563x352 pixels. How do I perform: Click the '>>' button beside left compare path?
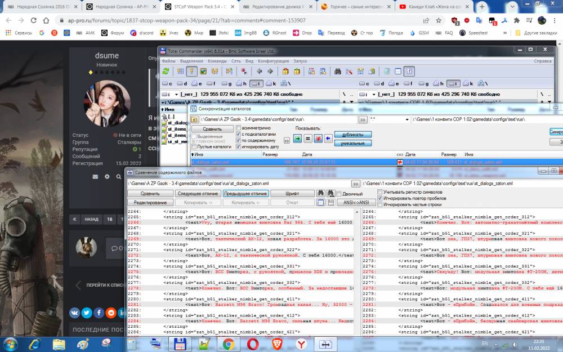[x=355, y=184]
